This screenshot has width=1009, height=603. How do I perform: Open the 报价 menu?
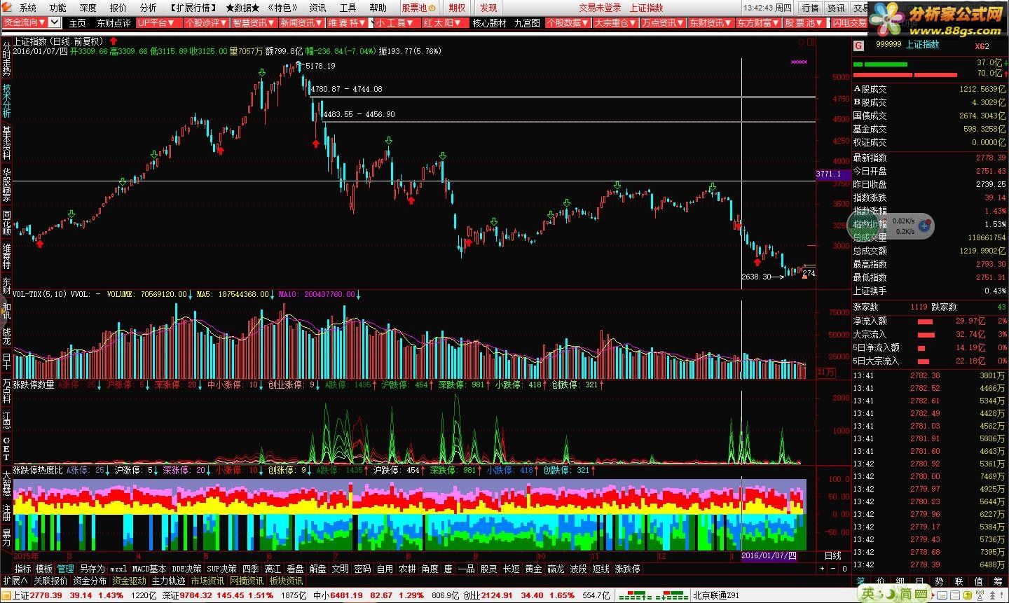point(118,8)
